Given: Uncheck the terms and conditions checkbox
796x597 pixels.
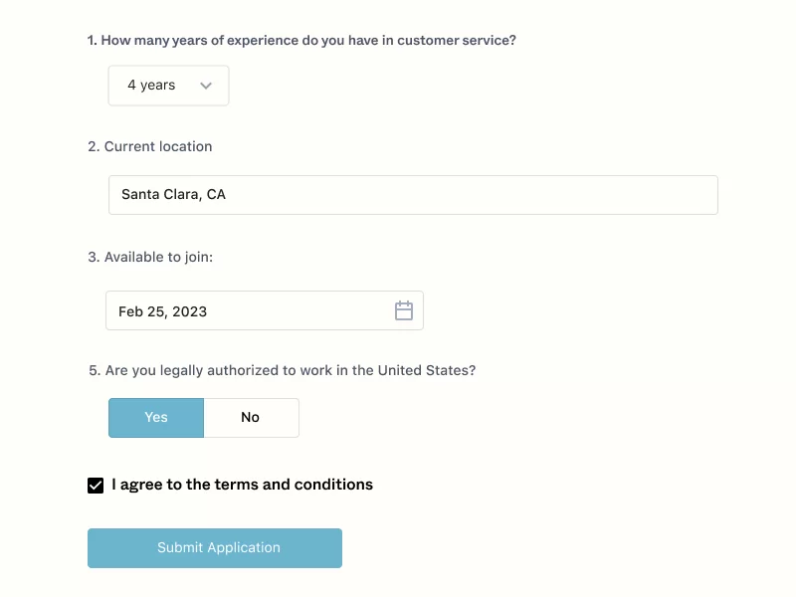Looking at the screenshot, I should click(x=96, y=486).
